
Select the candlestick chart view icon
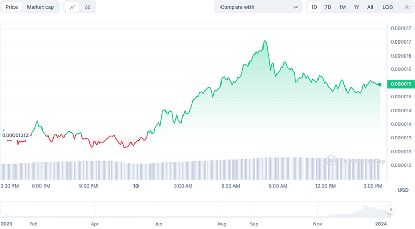pos(88,7)
